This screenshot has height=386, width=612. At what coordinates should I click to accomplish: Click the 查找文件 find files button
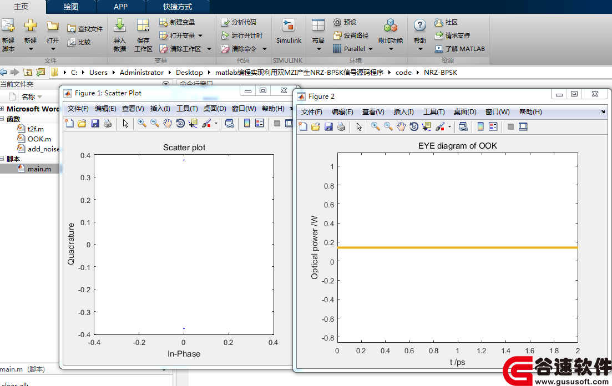click(85, 28)
